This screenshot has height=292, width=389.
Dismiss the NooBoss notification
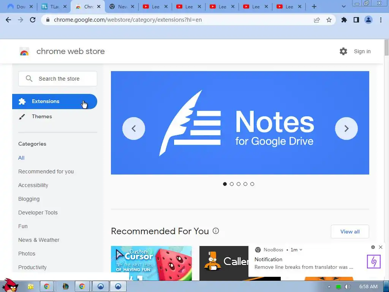tap(381, 247)
